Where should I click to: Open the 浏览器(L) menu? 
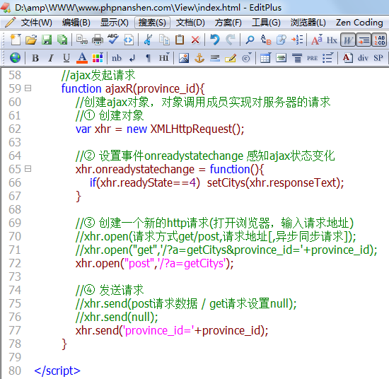click(x=308, y=23)
